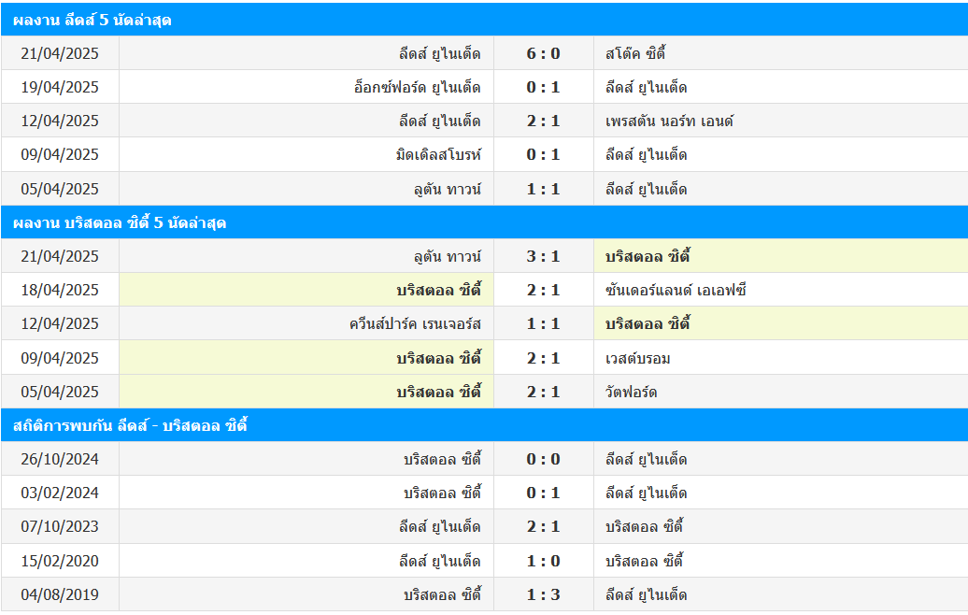This screenshot has height=615, width=968.
Task: Click highlighted บริสตอล ซิตี้ in 18/04/2025 row
Action: [438, 291]
